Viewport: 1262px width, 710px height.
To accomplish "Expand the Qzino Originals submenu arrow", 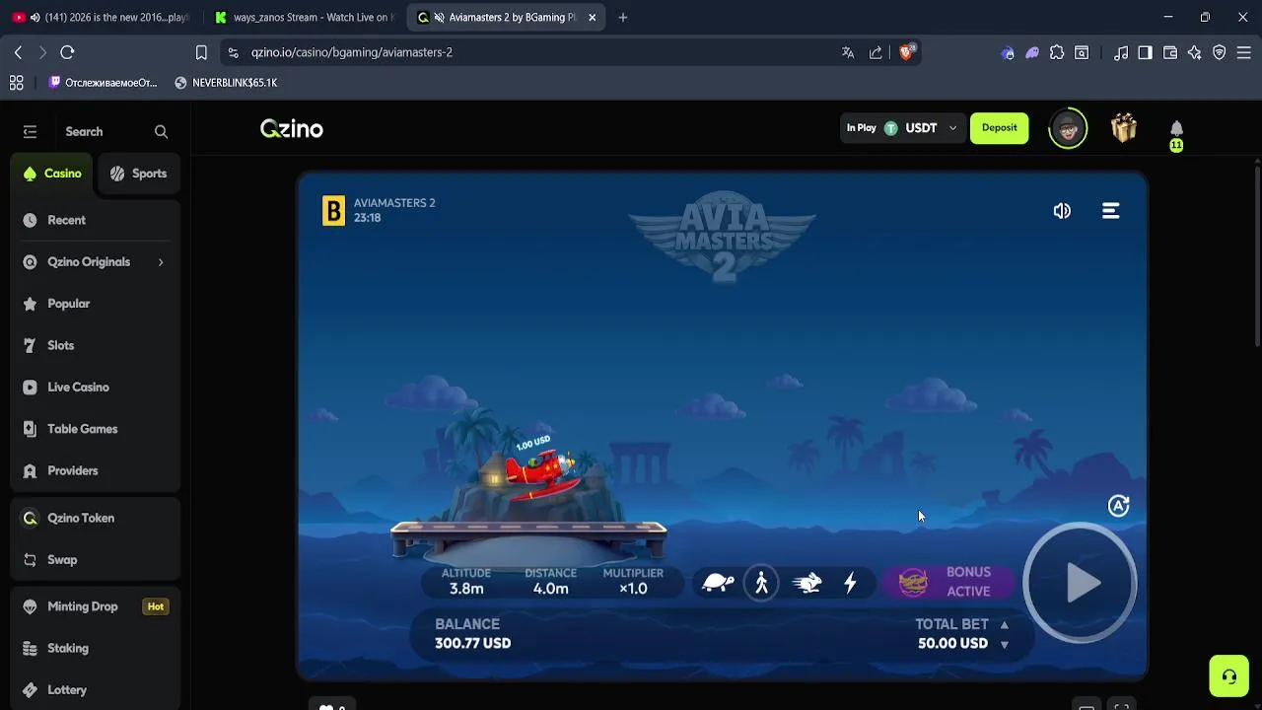I will pos(161,262).
